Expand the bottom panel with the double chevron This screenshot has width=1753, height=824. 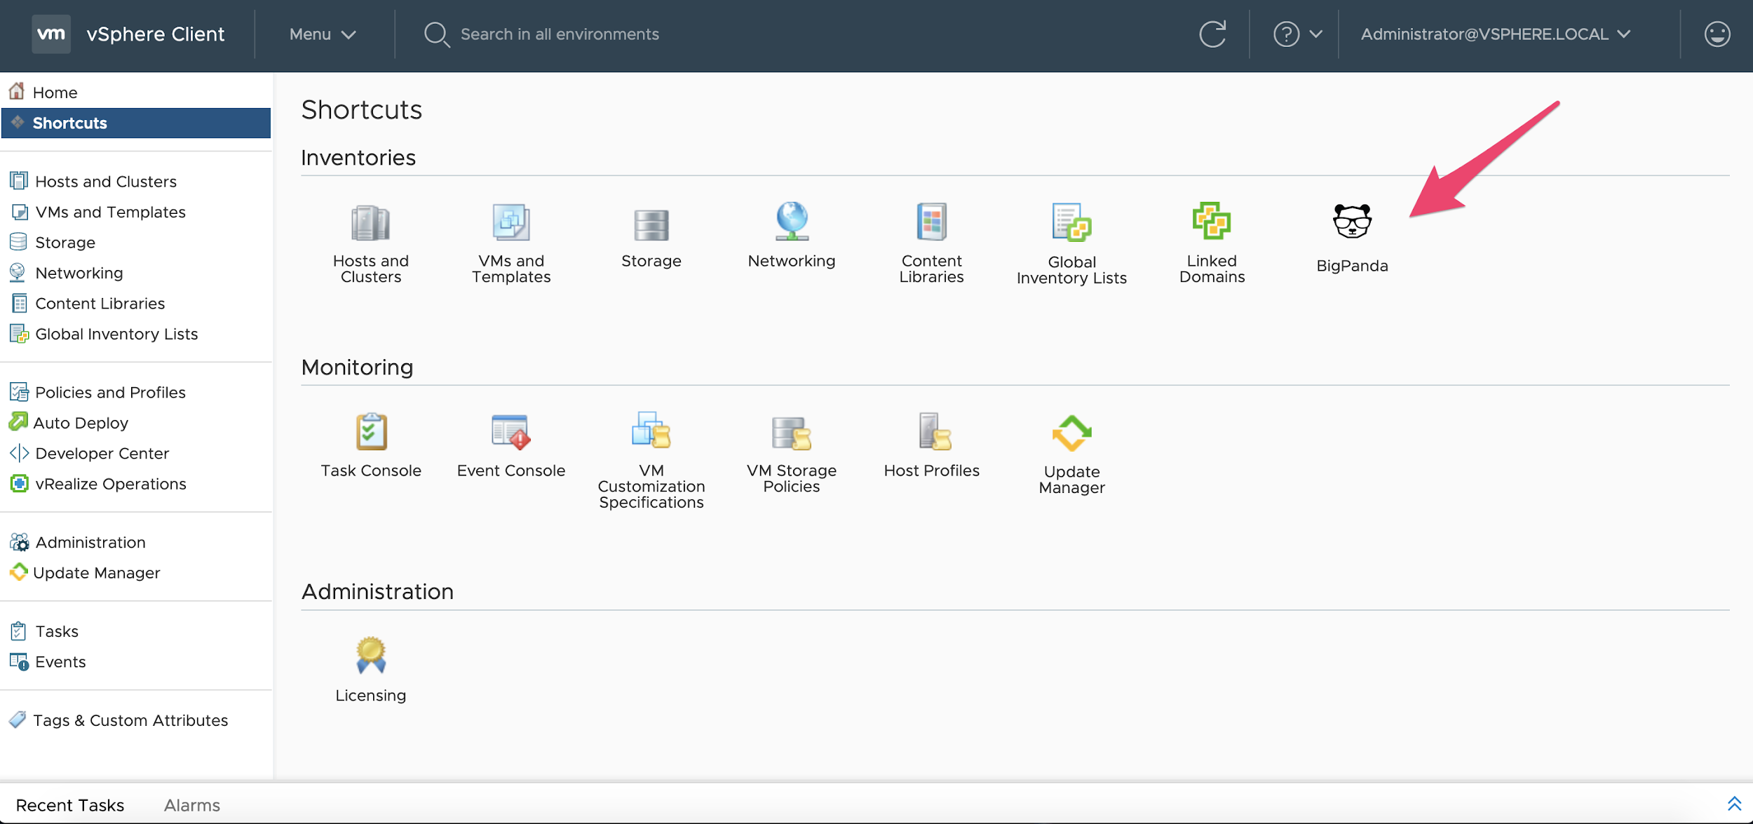click(1734, 804)
